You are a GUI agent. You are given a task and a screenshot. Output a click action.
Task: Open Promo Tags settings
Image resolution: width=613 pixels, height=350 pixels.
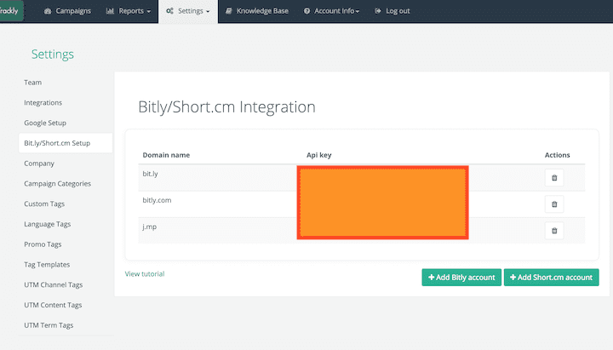43,244
